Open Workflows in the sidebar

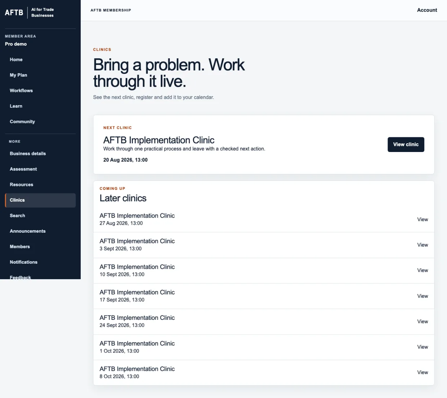point(40,90)
